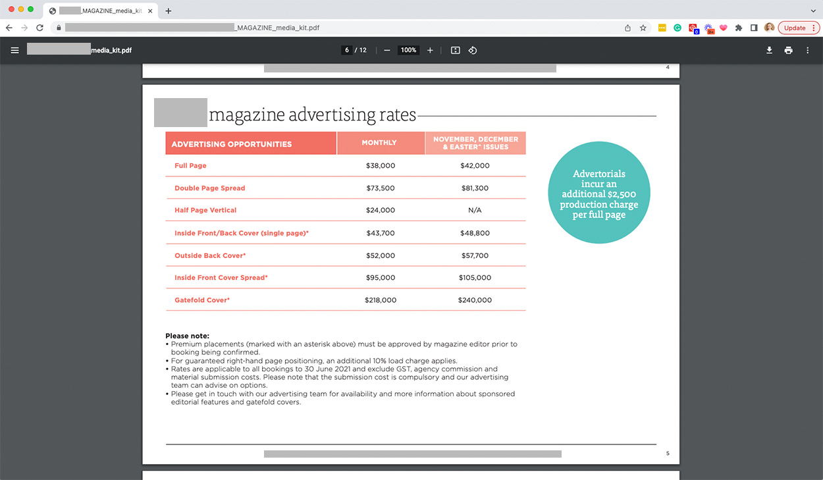Open the PDF viewer more actions menu
Image resolution: width=823 pixels, height=480 pixels.
[808, 50]
